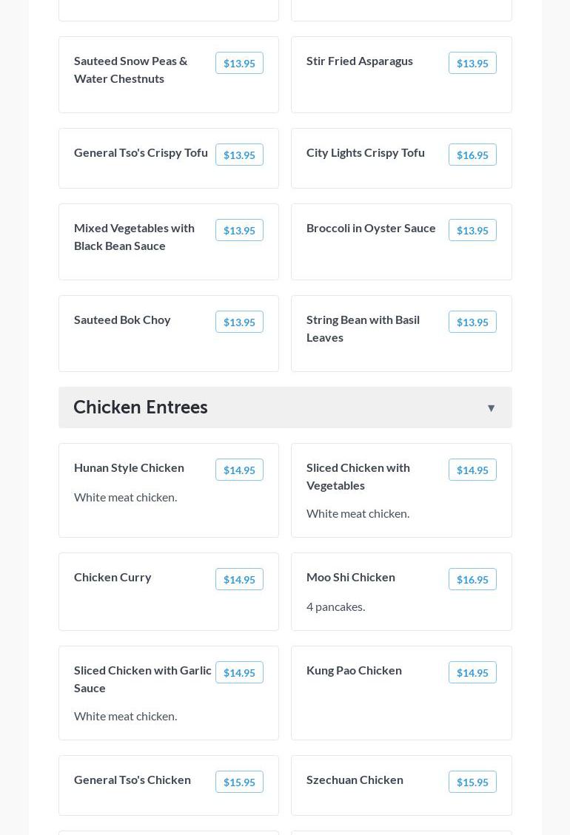This screenshot has width=570, height=835.
Task: Click $16.95 price for City Lights Crispy Tofu
Action: [x=472, y=155]
